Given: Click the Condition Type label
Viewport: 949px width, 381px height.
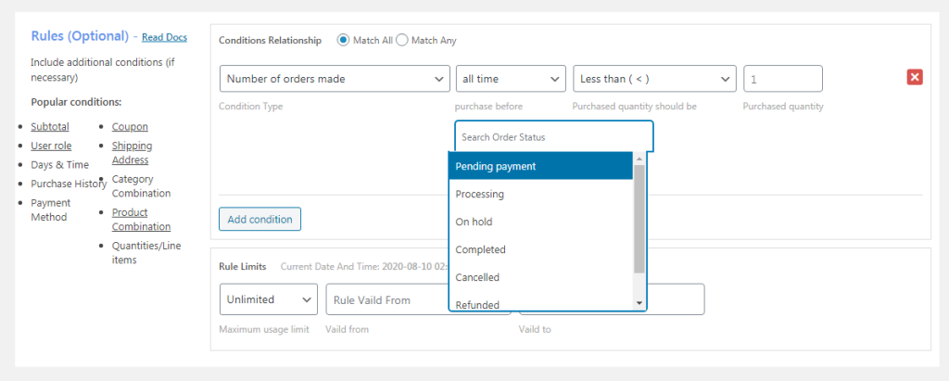Looking at the screenshot, I should pyautogui.click(x=250, y=107).
